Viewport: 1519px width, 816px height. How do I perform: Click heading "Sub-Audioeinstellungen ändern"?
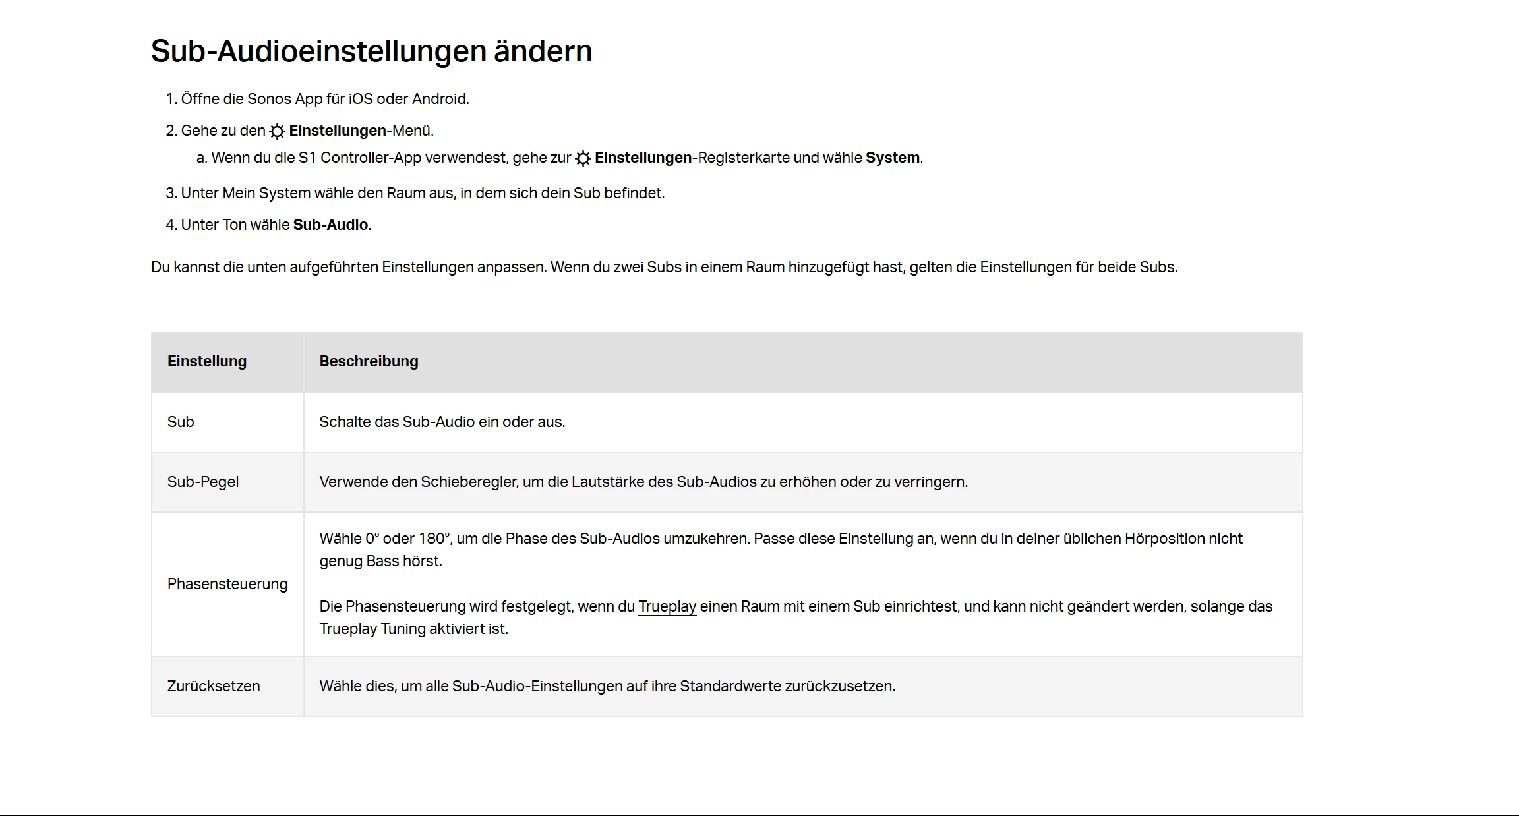point(371,51)
